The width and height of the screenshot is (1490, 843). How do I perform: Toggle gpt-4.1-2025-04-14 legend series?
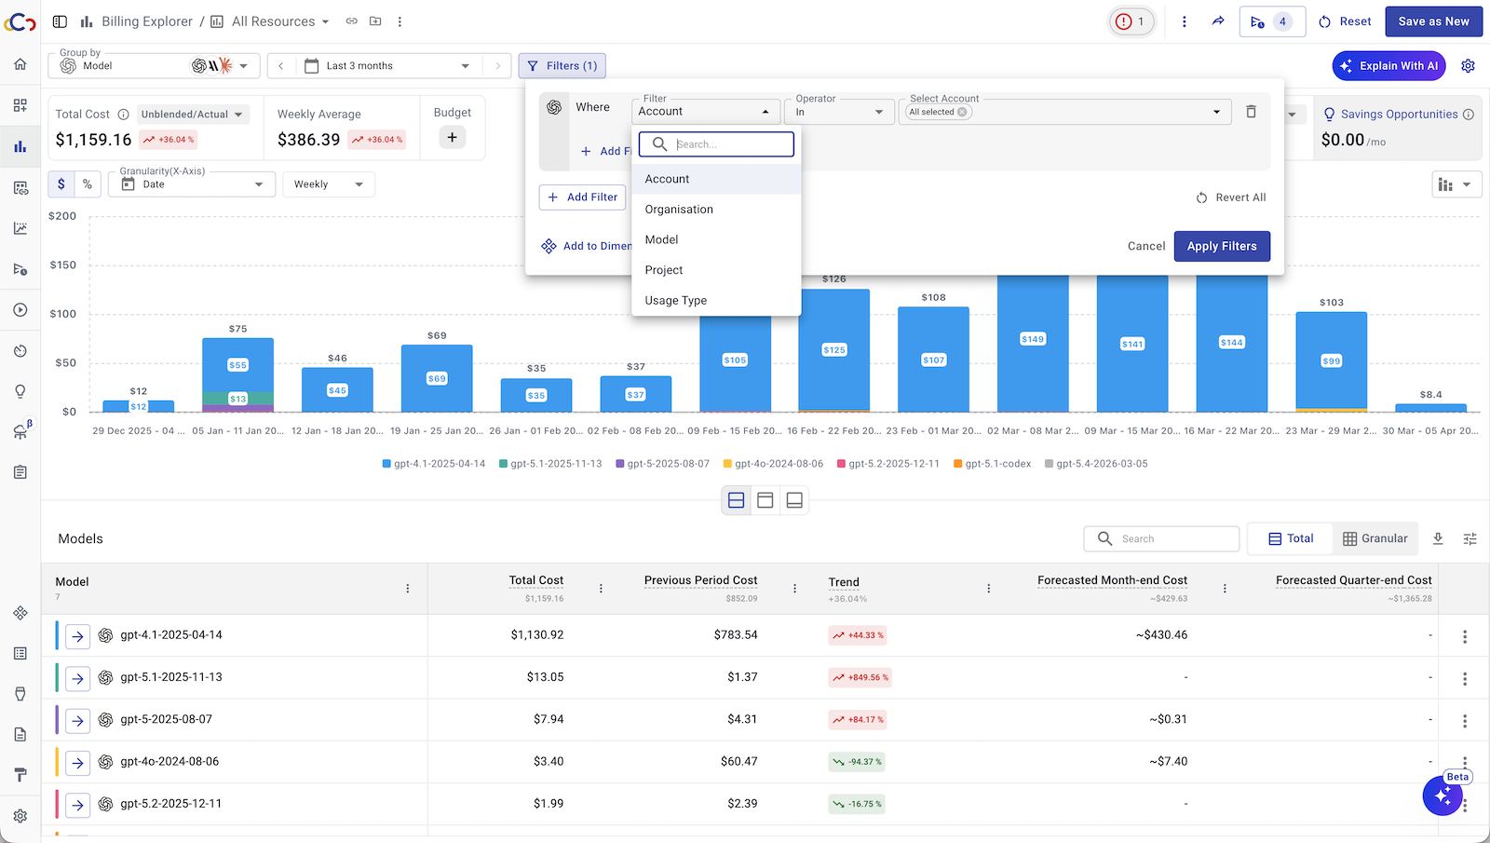[434, 464]
